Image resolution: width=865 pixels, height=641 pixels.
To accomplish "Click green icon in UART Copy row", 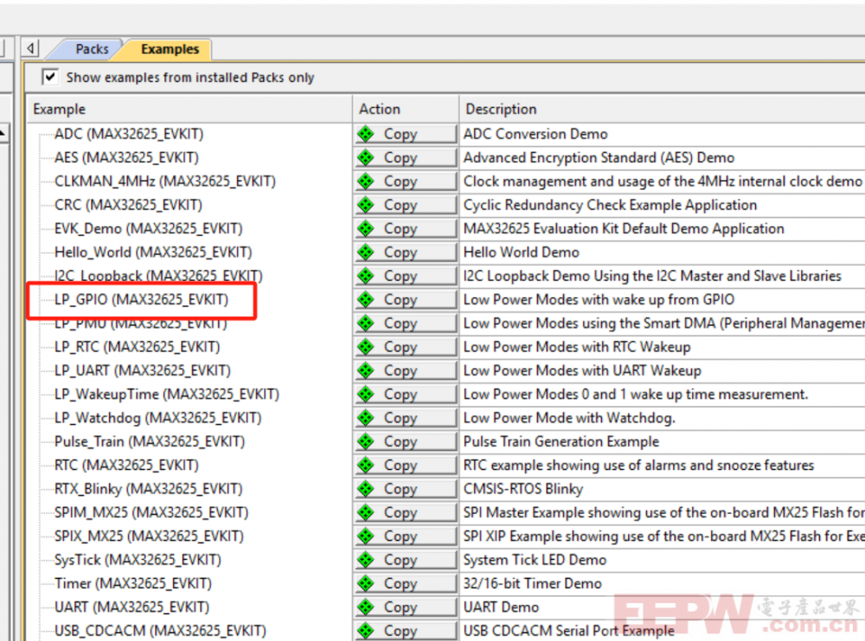I will click(x=365, y=606).
